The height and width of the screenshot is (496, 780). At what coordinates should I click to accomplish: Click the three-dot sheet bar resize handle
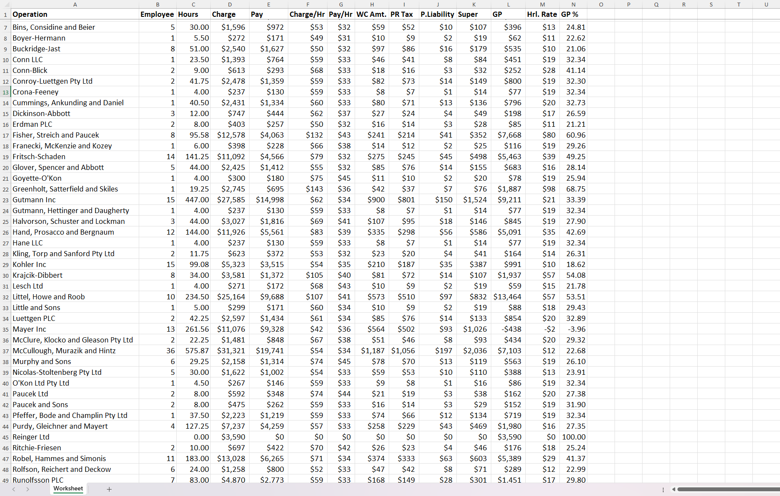(663, 490)
